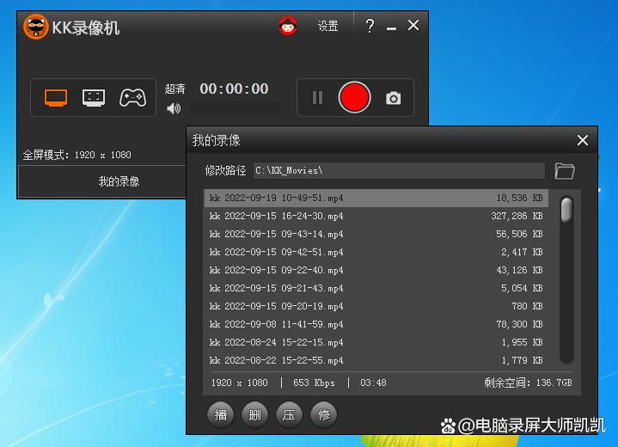The width and height of the screenshot is (618, 447).
Task: Select kk 2022-08-24 15-22-15.mp4
Action: pos(376,342)
